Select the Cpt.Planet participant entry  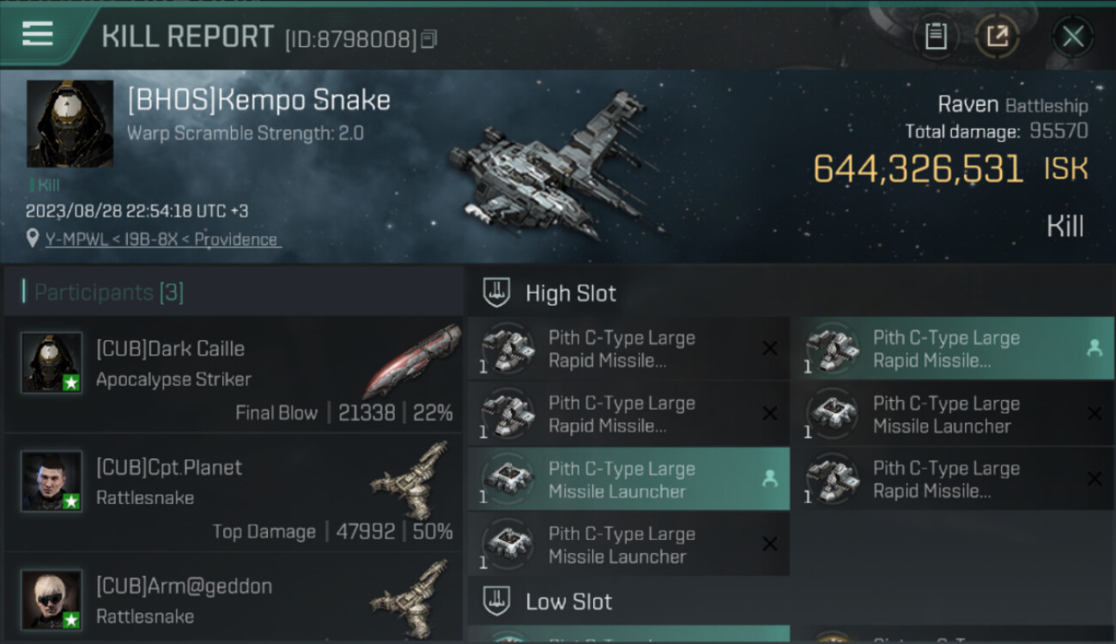pyautogui.click(x=234, y=494)
